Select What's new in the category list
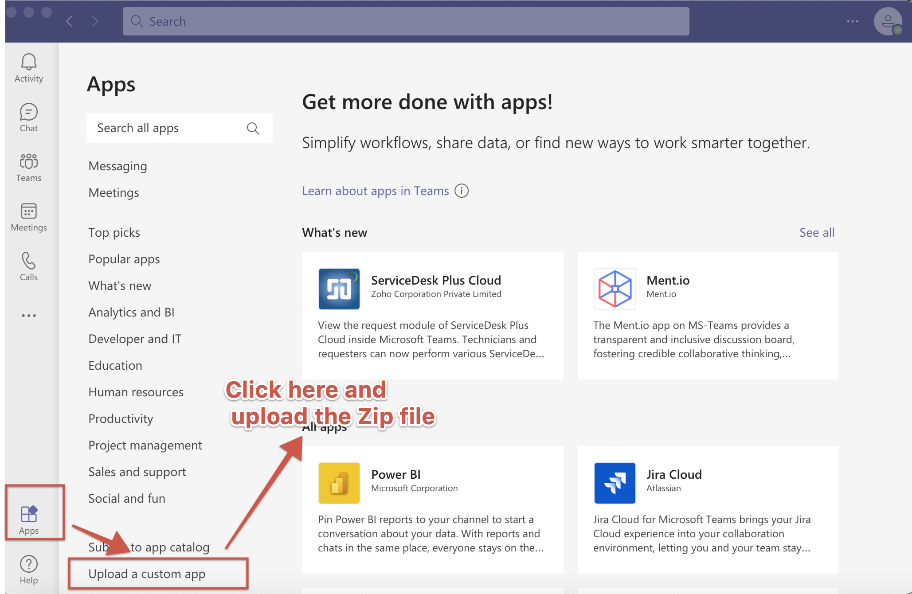This screenshot has width=912, height=594. click(120, 286)
